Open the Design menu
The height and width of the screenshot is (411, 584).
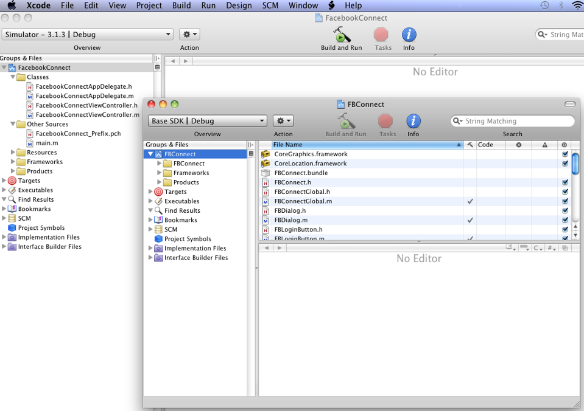(x=239, y=5)
